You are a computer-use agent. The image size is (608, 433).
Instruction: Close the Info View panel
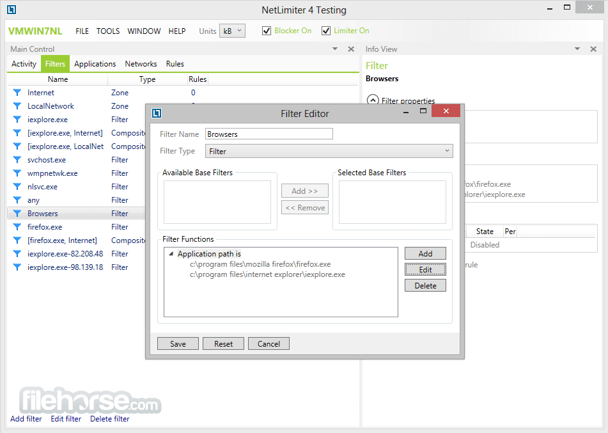click(x=593, y=49)
